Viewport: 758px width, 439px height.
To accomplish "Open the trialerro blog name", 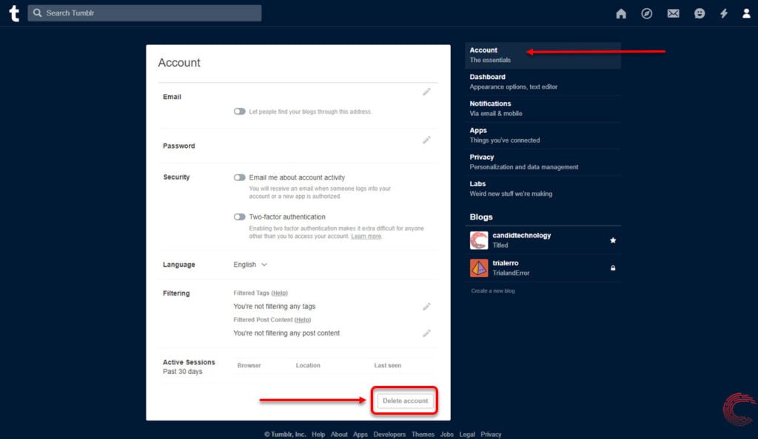I will coord(505,263).
